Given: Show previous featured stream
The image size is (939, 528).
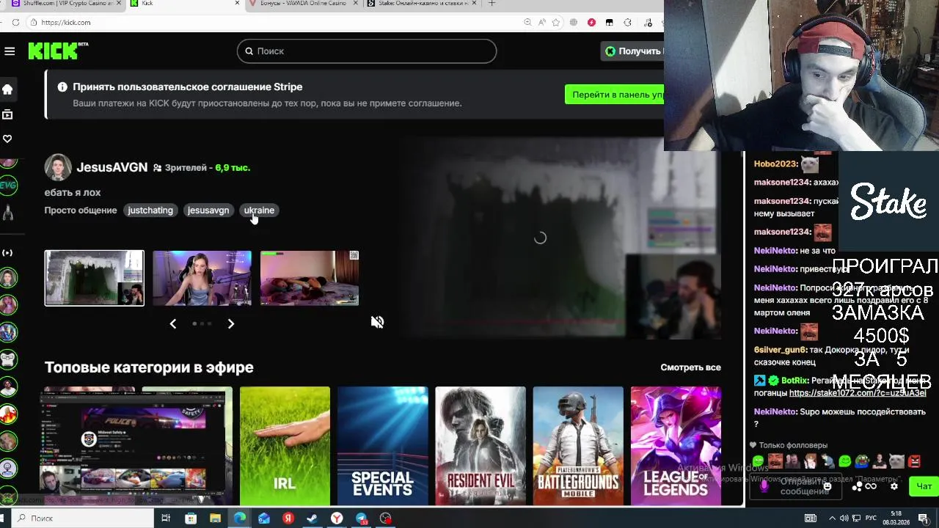Looking at the screenshot, I should pyautogui.click(x=173, y=323).
